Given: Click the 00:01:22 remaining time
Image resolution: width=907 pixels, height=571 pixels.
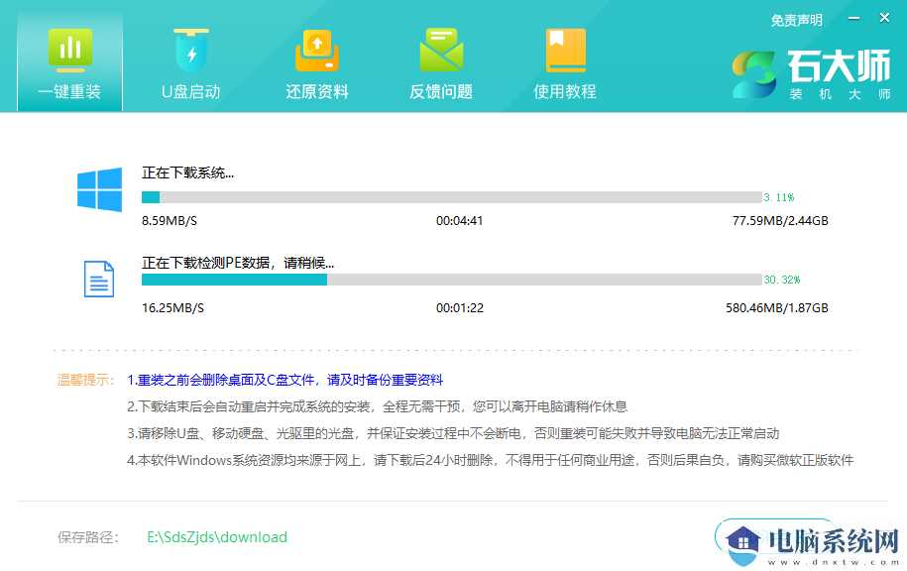Looking at the screenshot, I should 459,307.
